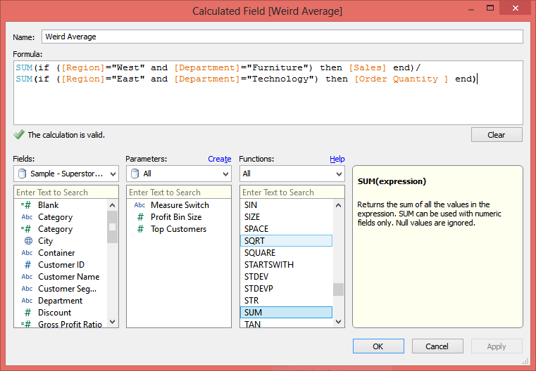
Task: Open the Sample - Superstore data source dropdown
Action: (66, 174)
